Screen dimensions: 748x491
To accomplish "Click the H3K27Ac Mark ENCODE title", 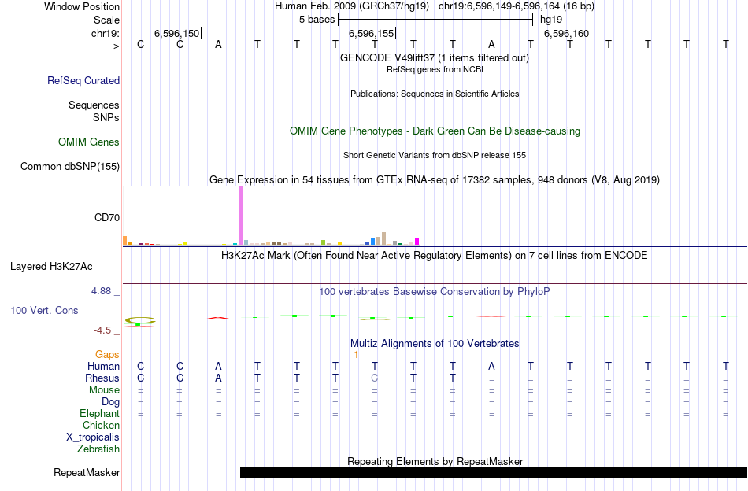I will (435, 256).
